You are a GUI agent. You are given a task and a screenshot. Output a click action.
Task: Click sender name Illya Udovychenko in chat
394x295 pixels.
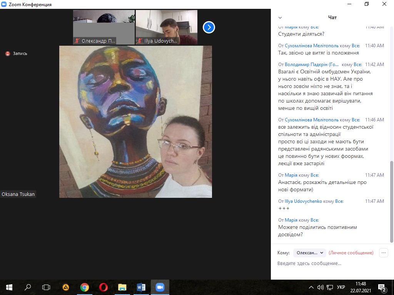tap(303, 201)
